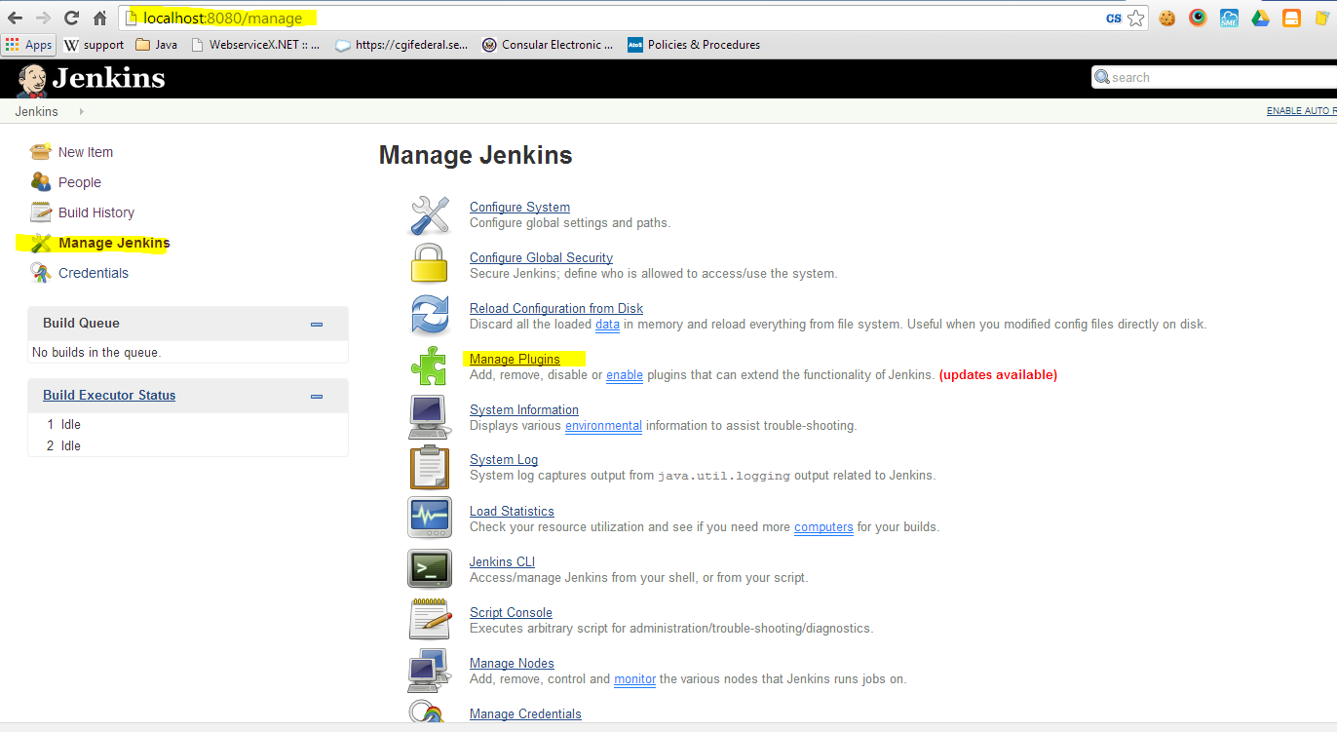
Task: Open the WebserviceX.NET bookmark
Action: pyautogui.click(x=255, y=45)
